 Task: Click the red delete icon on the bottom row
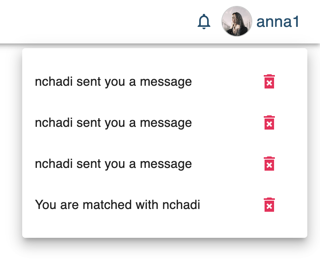(x=269, y=205)
